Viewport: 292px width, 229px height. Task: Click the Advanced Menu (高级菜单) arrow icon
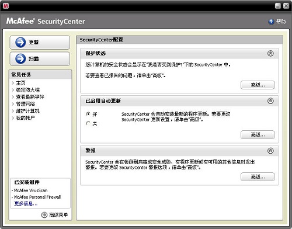tap(44, 215)
